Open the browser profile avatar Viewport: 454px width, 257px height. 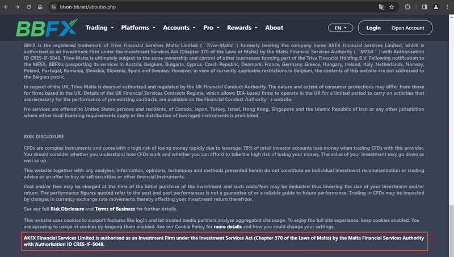[x=436, y=7]
